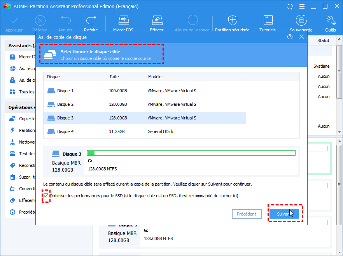Click the help question mark in dialog

click(x=290, y=37)
